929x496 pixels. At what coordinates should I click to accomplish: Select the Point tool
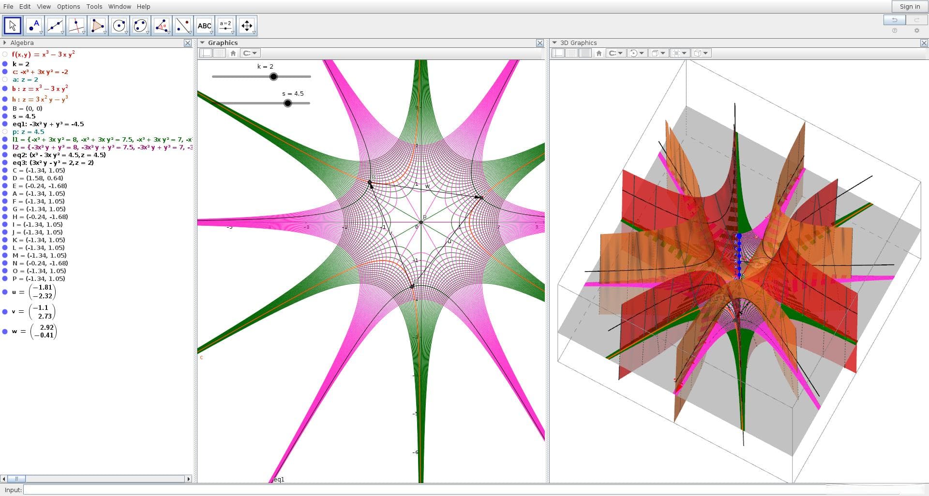(x=34, y=26)
